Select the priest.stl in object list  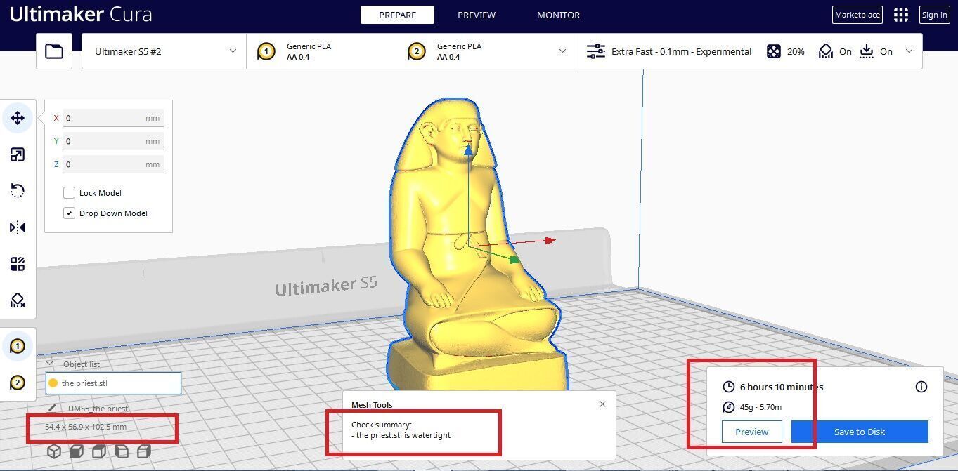113,383
